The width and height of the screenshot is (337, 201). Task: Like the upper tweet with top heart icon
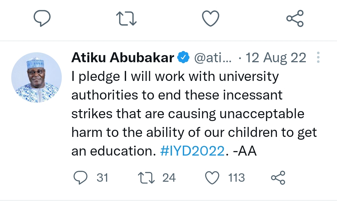pos(211,18)
